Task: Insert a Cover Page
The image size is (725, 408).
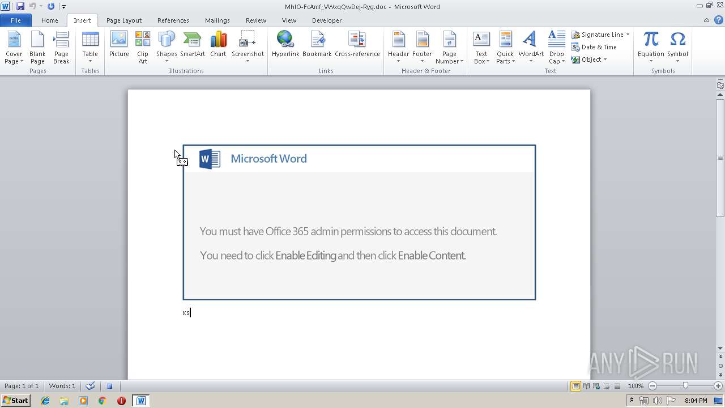Action: (x=14, y=48)
